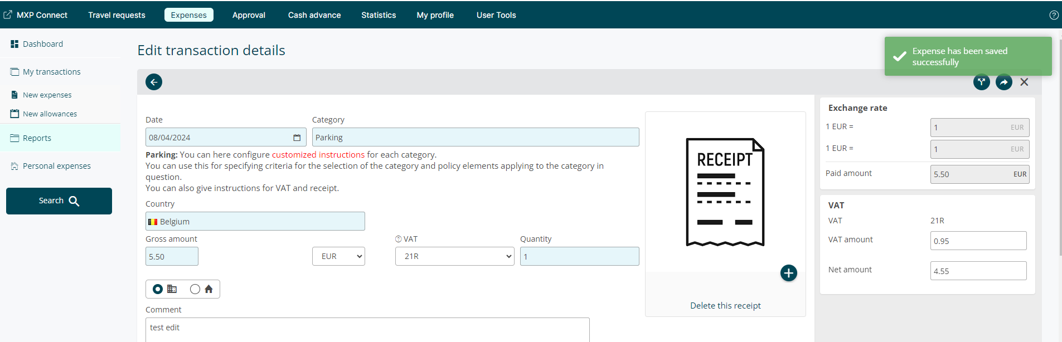This screenshot has width=1062, height=342.
Task: Click the Search button in sidebar
Action: (x=59, y=201)
